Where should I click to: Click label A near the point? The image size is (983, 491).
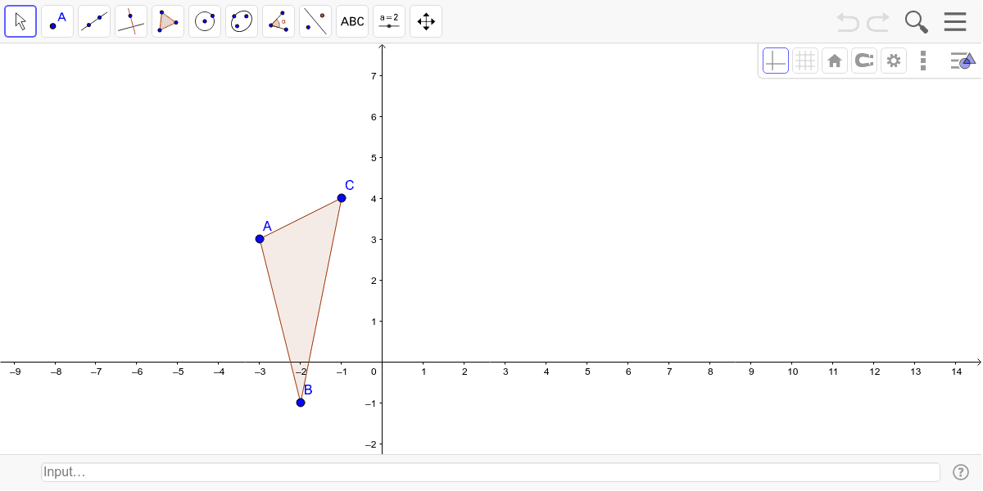(267, 226)
